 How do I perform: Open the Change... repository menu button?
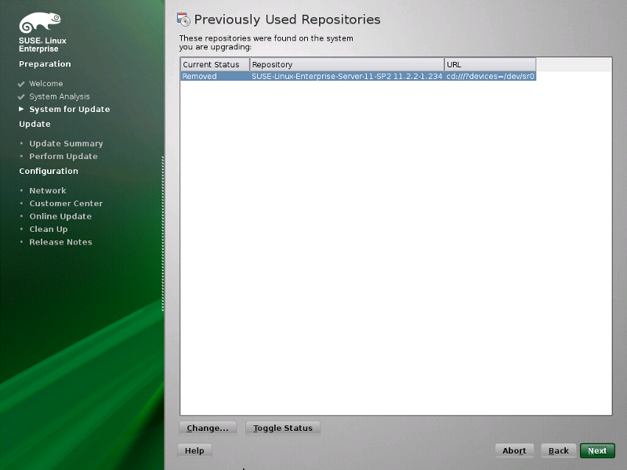[x=208, y=428]
